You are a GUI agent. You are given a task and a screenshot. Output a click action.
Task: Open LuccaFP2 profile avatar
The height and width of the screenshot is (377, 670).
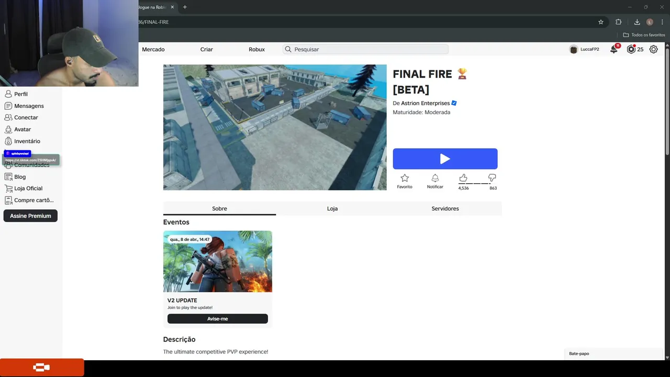click(574, 49)
